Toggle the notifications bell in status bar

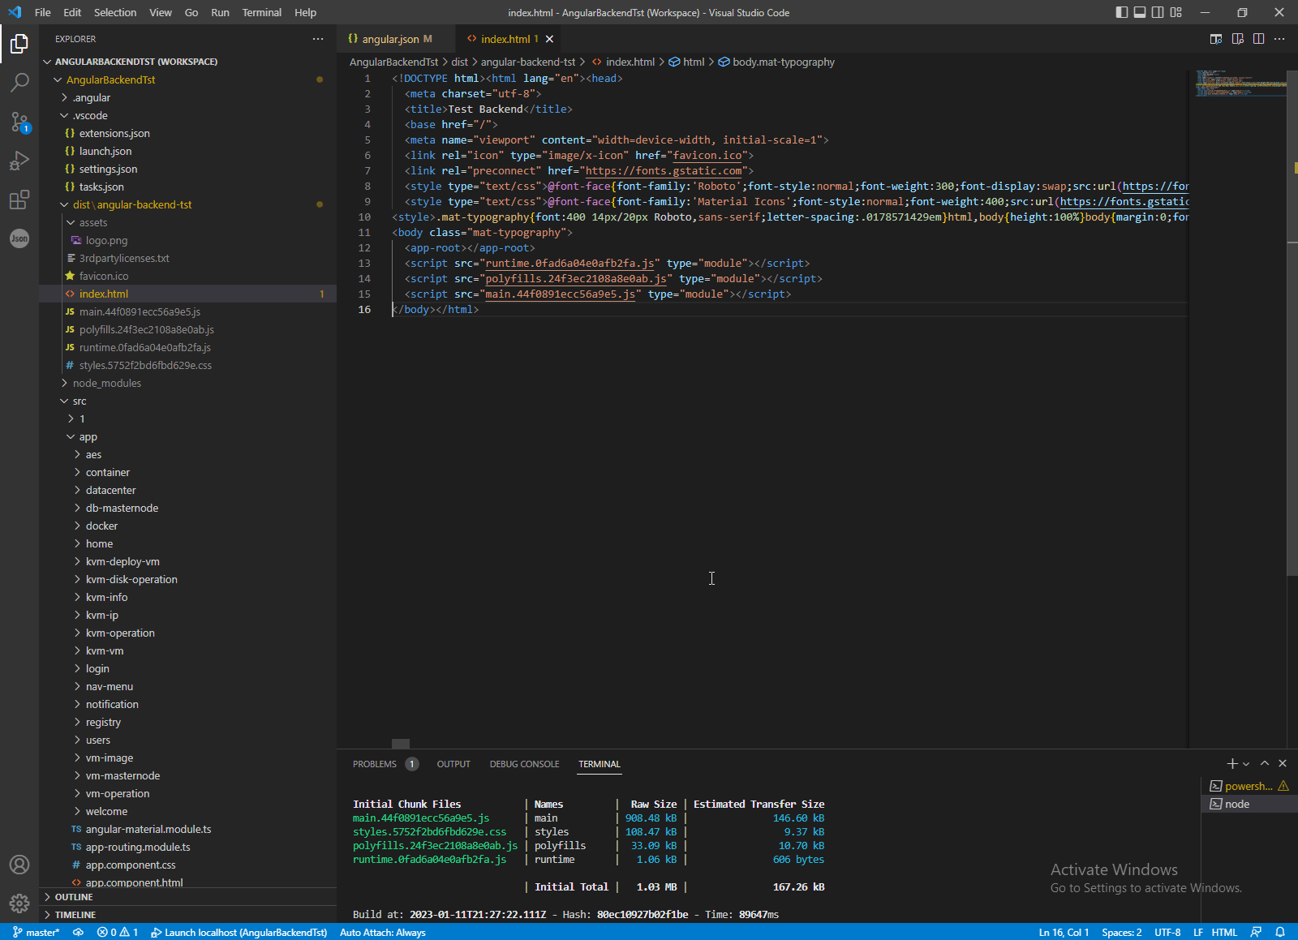click(x=1282, y=932)
